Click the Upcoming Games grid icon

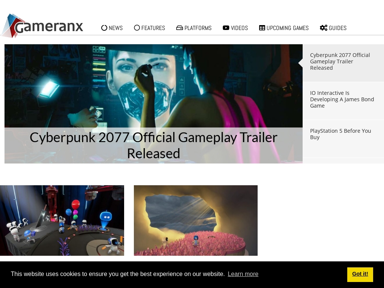(x=262, y=28)
